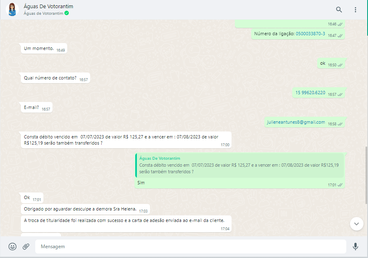Click the scroll-to-bottom chevron button
368x258 pixels.
[357, 224]
